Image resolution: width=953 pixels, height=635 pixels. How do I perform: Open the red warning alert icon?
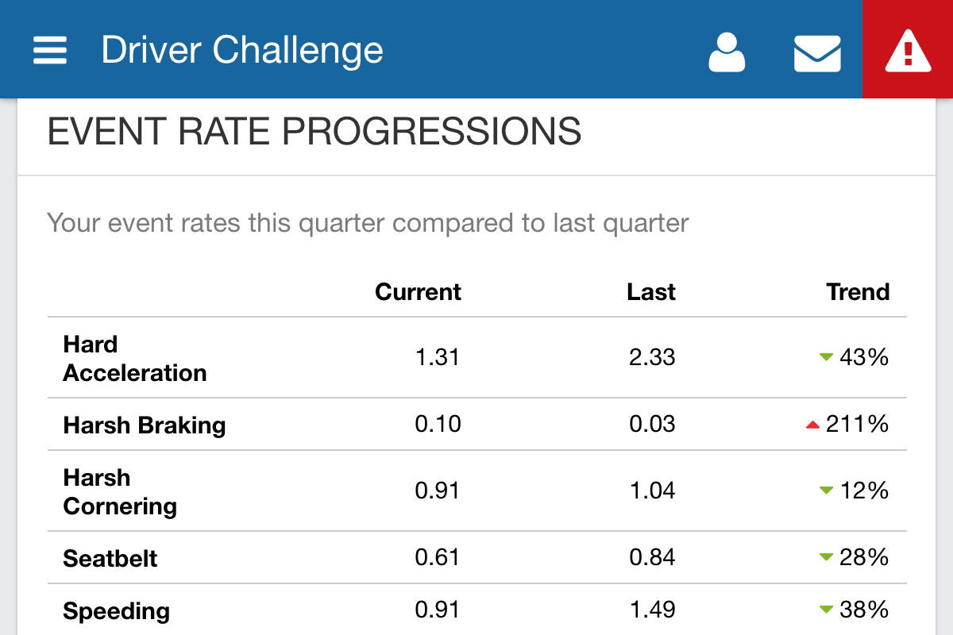point(908,49)
